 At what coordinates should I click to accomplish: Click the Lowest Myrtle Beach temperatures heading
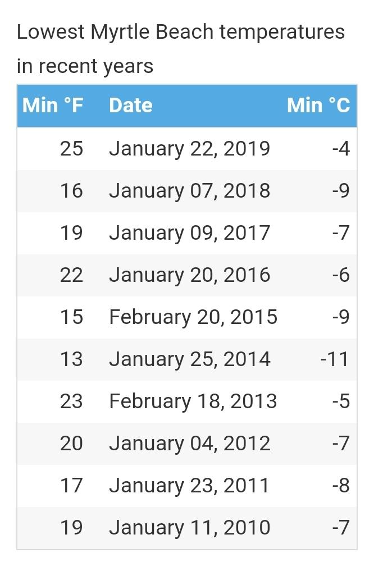tap(181, 49)
